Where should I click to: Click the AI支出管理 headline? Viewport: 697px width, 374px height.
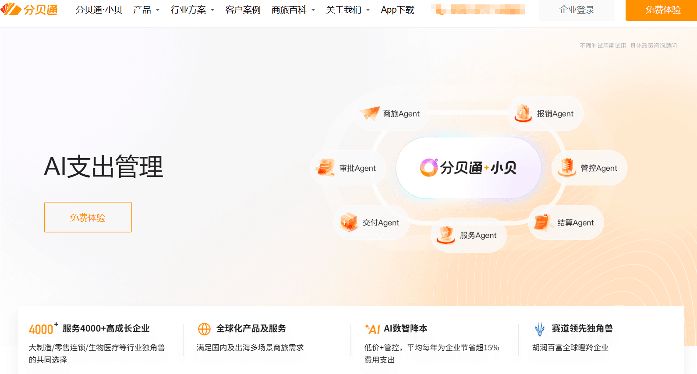(x=104, y=167)
